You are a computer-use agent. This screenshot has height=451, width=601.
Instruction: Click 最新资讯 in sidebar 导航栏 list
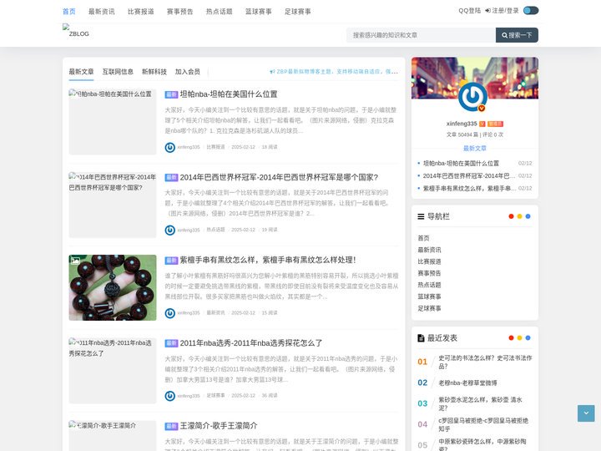coord(429,250)
